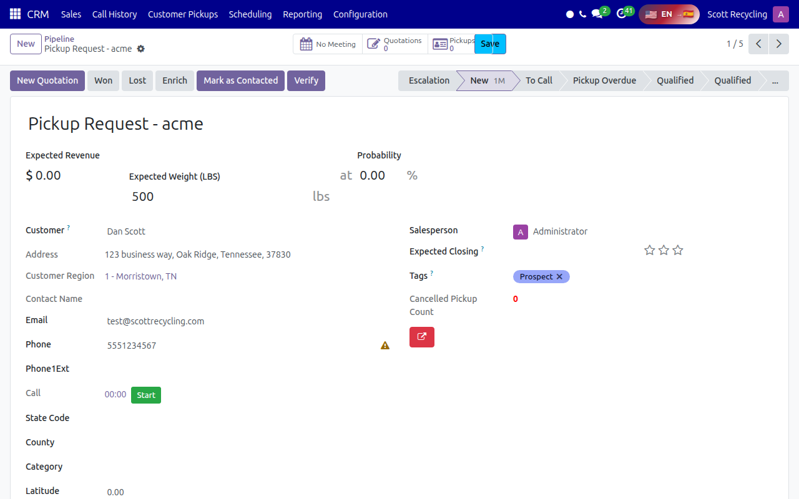This screenshot has height=499, width=799.
Task: Open the Configuration menu
Action: tap(360, 14)
